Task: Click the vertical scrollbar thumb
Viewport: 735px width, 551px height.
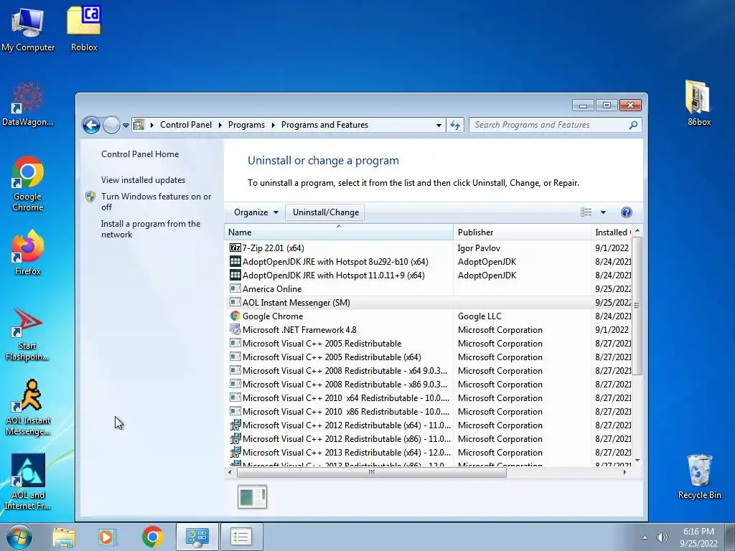Action: 637,306
